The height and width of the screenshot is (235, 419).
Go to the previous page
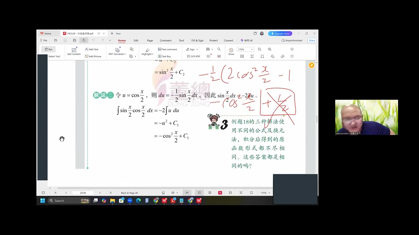[66, 193]
